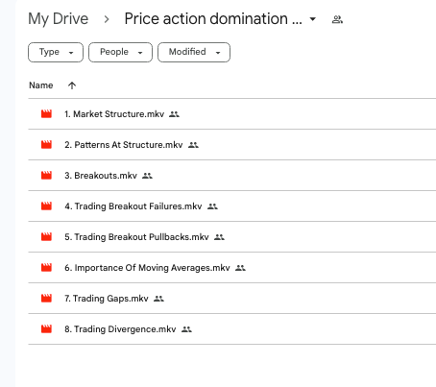
Task: Click the Name column header
Action: pyautogui.click(x=41, y=85)
